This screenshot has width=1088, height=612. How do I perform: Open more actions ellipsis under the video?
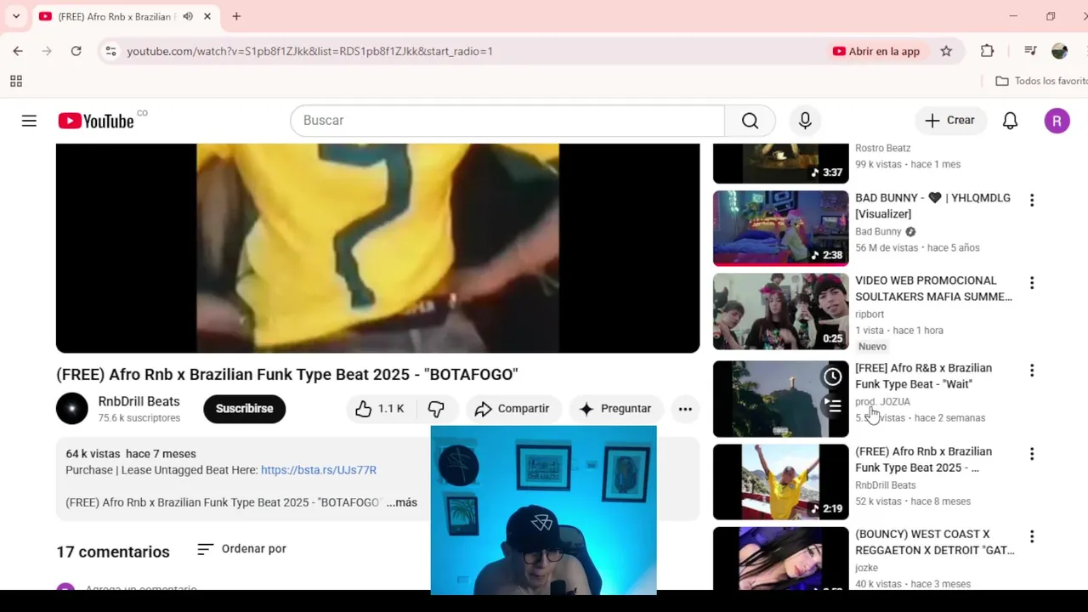[685, 409]
